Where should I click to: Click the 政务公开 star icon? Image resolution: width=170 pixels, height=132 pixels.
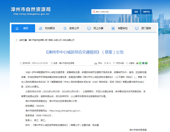point(65,28)
